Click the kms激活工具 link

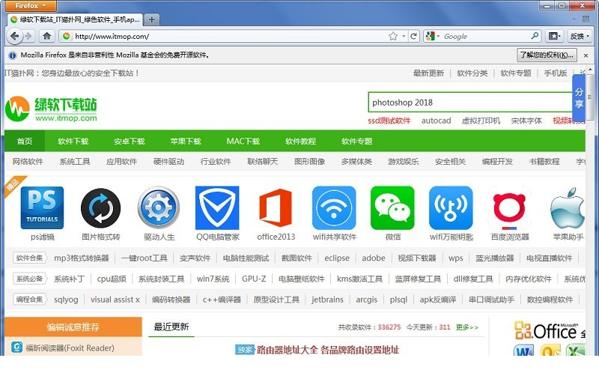coord(359,279)
